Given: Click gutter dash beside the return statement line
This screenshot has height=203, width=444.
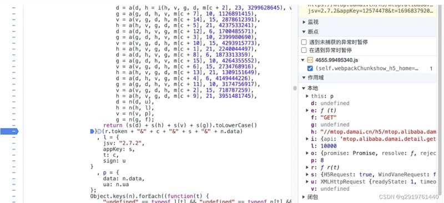Looking at the screenshot, I should 14,125.
